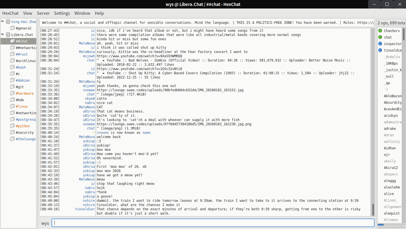Open the HexChat menu
Viewport: 406px width, 229px height.
click(10, 13)
